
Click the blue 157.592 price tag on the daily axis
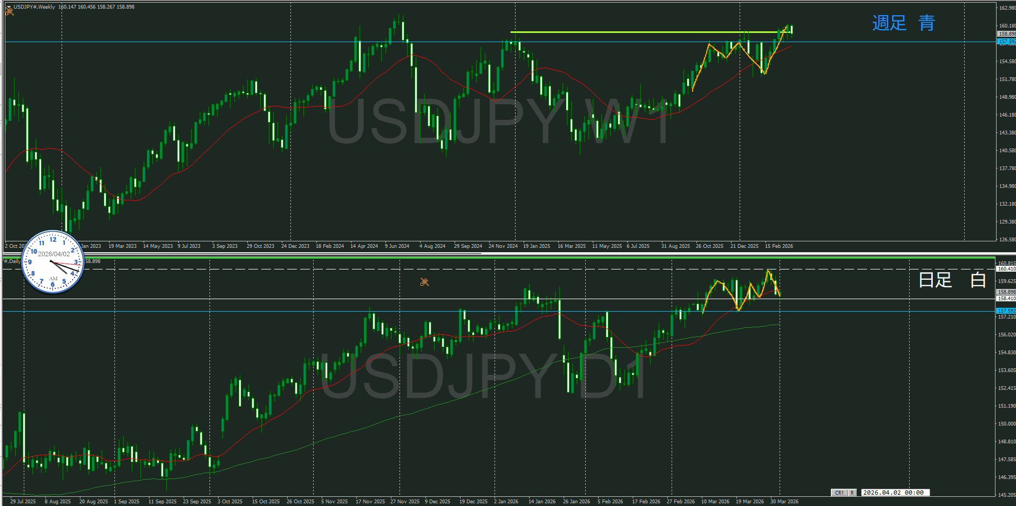(1006, 311)
